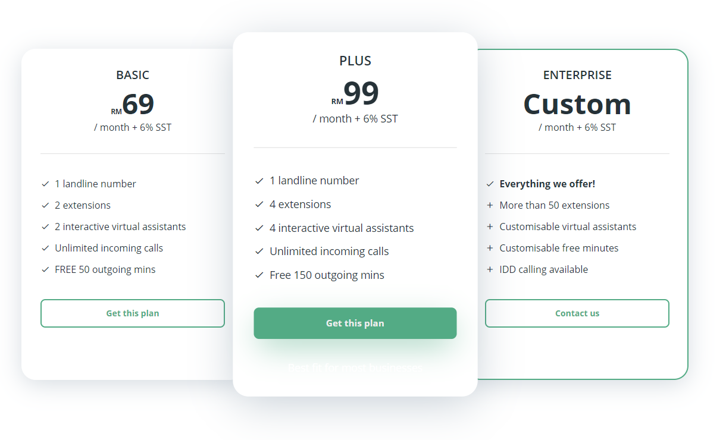Click the RM 99 price
Screen dimensions: 726x440
pos(356,94)
